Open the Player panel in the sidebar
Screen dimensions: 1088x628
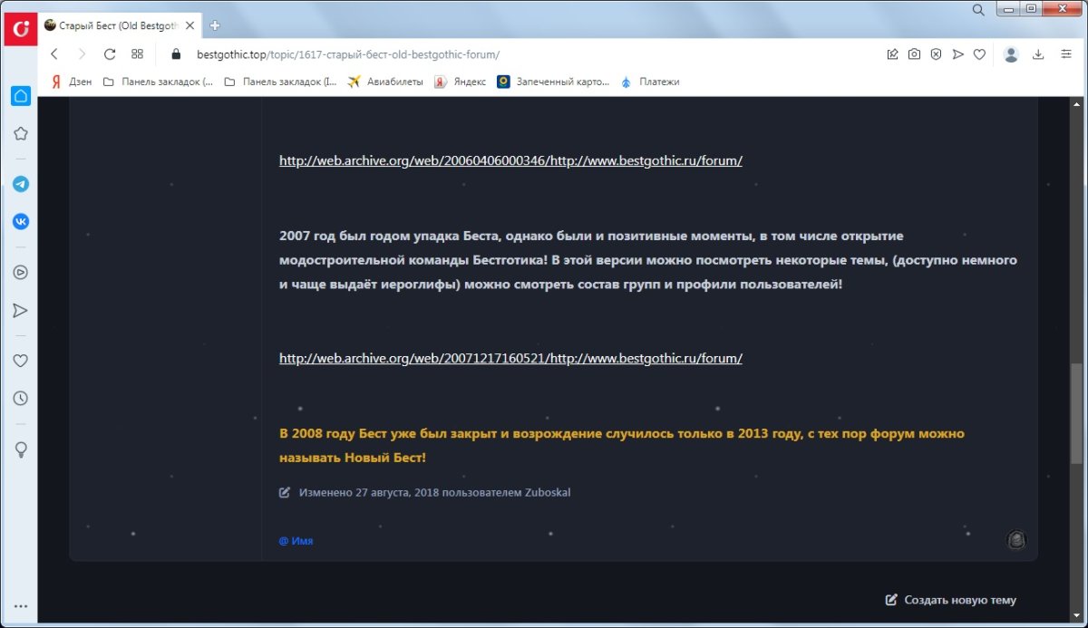(20, 272)
